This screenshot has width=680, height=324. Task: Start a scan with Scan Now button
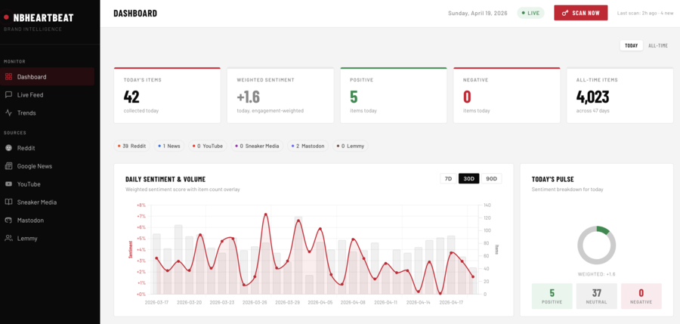tap(581, 13)
